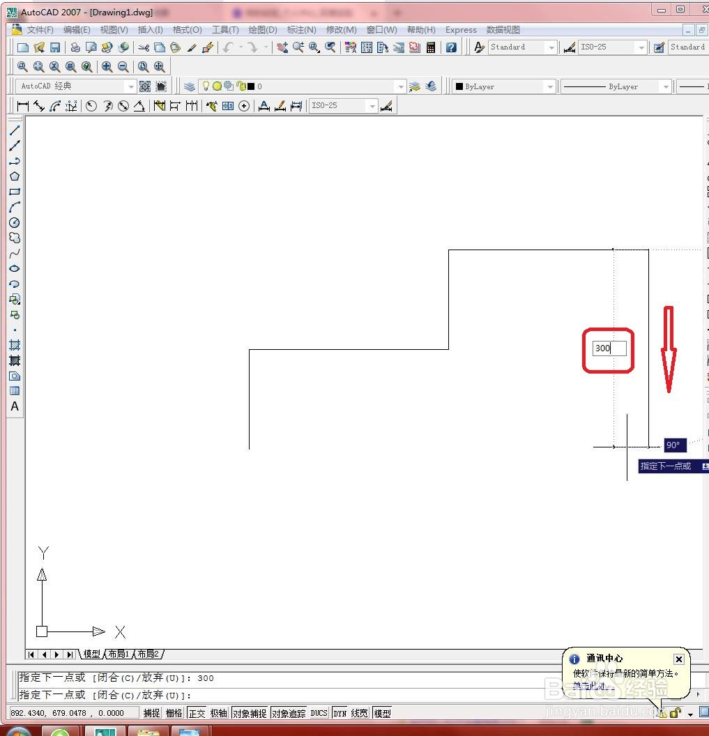
Task: Click the last-tab navigation arrow
Action: pos(70,654)
